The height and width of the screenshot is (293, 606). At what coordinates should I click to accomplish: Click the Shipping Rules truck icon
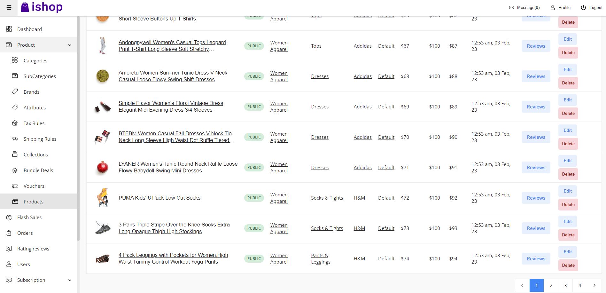(15, 139)
